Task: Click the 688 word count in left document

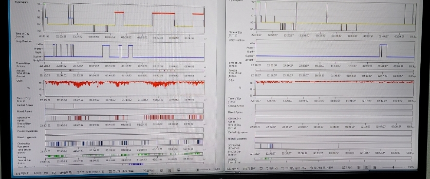Action: 41,173
